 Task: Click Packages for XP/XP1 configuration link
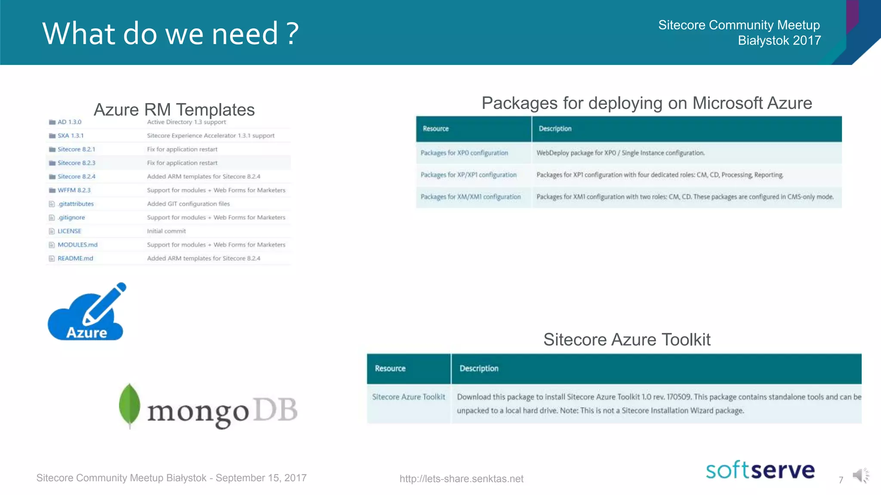468,175
